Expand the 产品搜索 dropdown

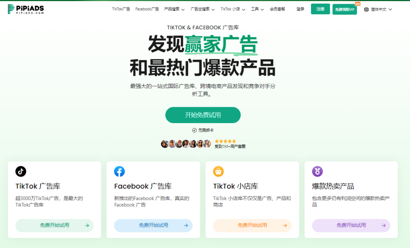(173, 9)
